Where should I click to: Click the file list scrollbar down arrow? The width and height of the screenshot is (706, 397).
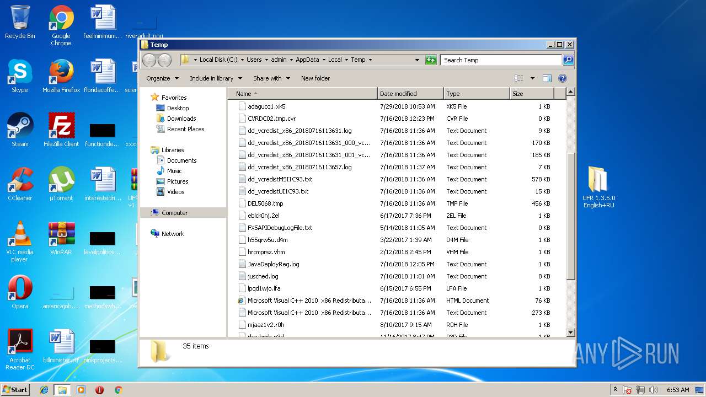pos(570,332)
